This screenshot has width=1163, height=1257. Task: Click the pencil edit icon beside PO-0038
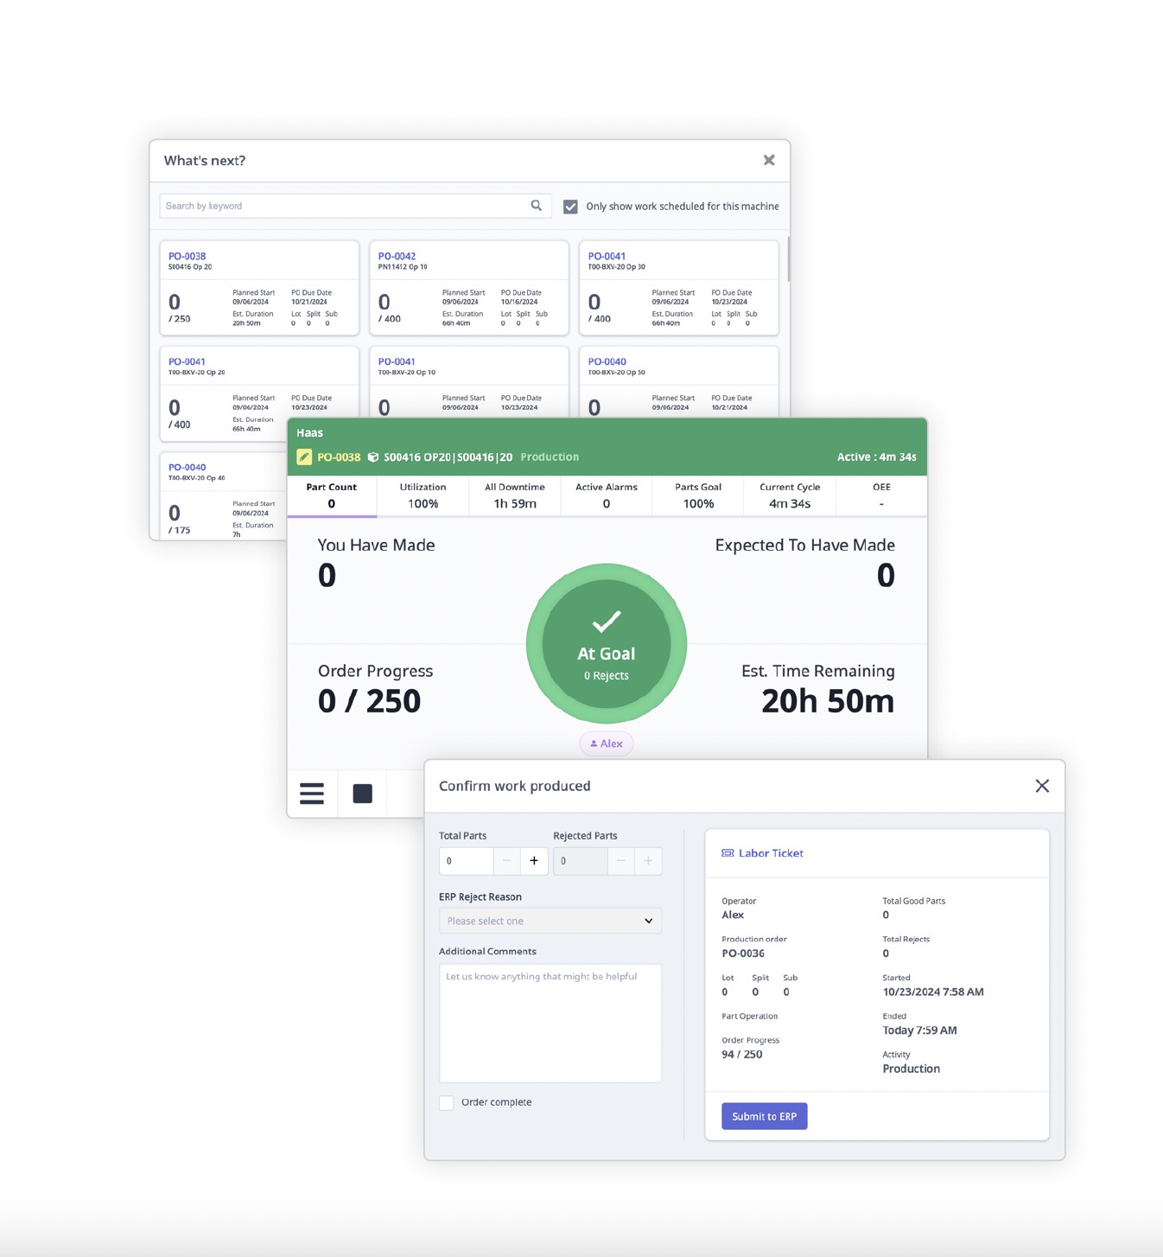coord(304,457)
